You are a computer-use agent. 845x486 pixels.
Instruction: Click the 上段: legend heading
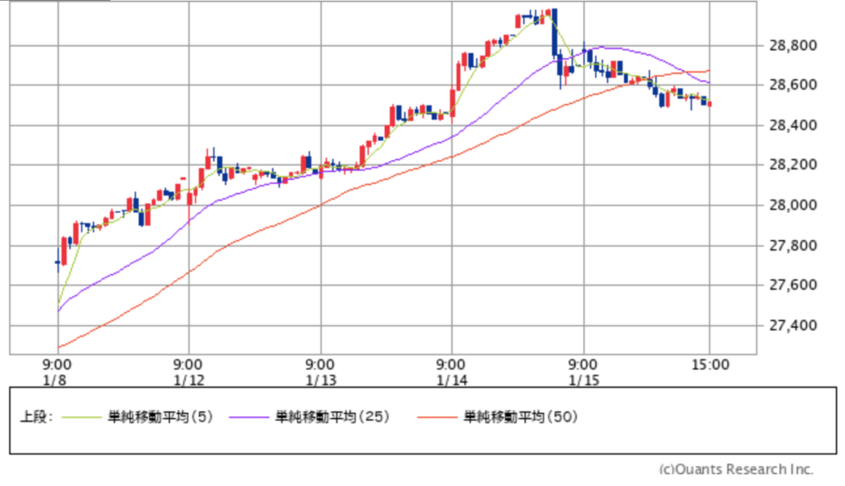36,417
